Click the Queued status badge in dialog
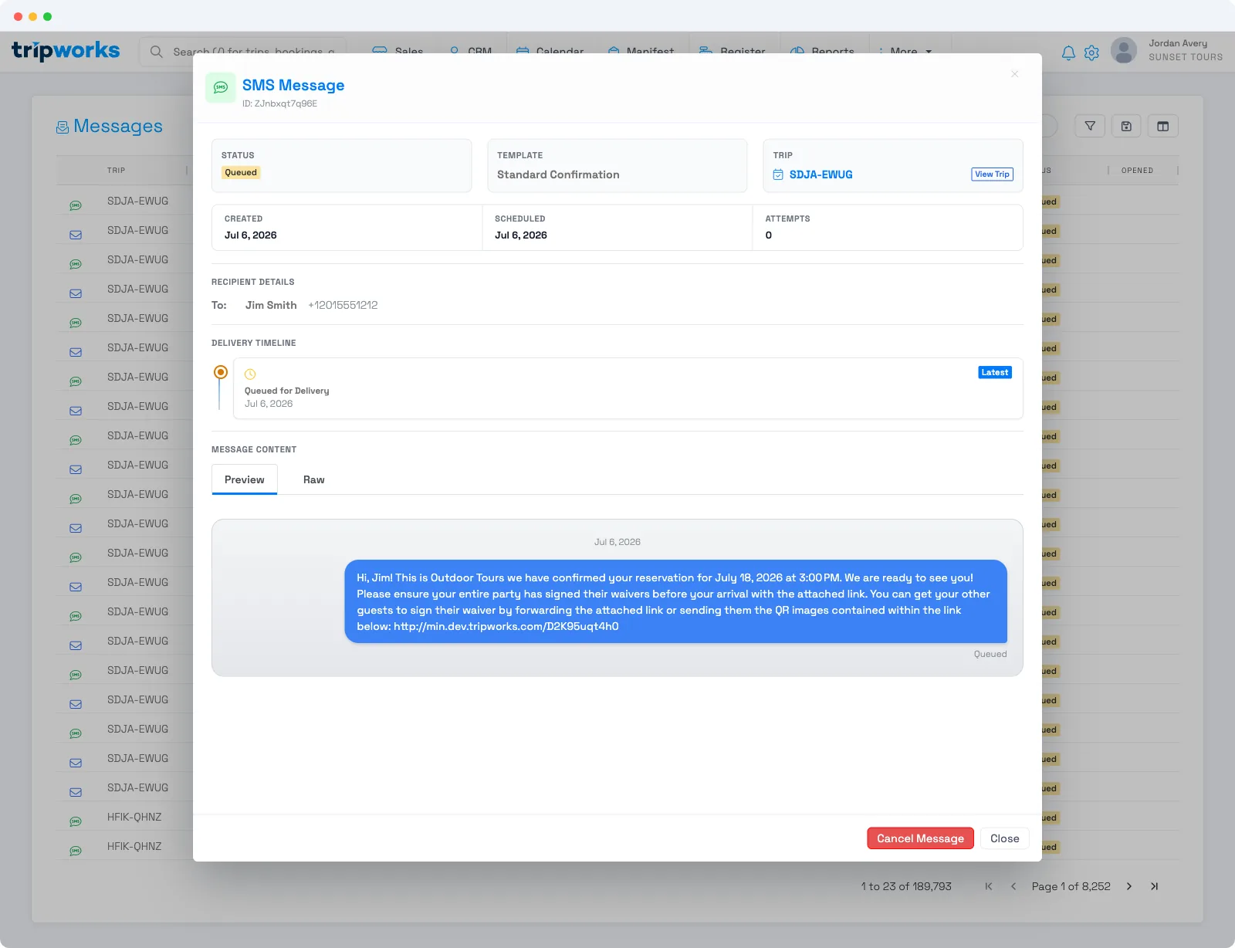The width and height of the screenshot is (1235, 948). [241, 173]
